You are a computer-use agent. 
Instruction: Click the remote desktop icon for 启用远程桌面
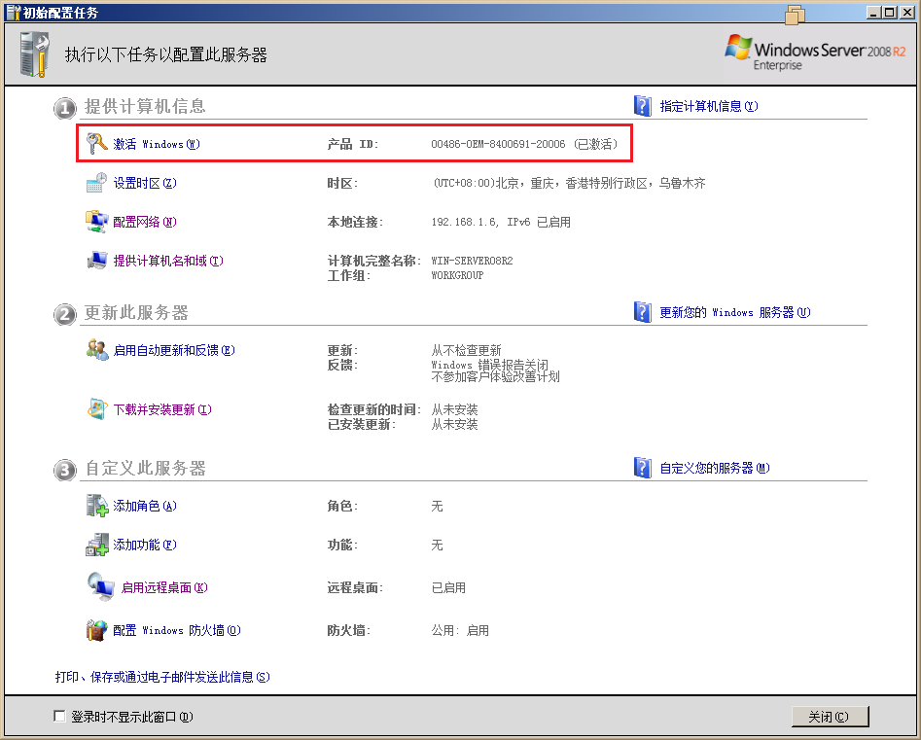click(x=100, y=587)
